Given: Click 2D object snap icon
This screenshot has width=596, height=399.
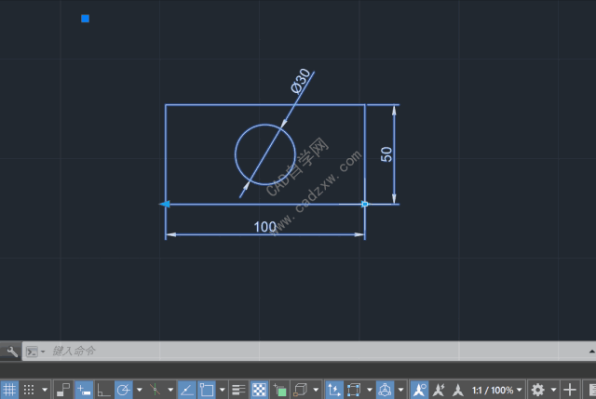Looking at the screenshot, I should (207, 390).
